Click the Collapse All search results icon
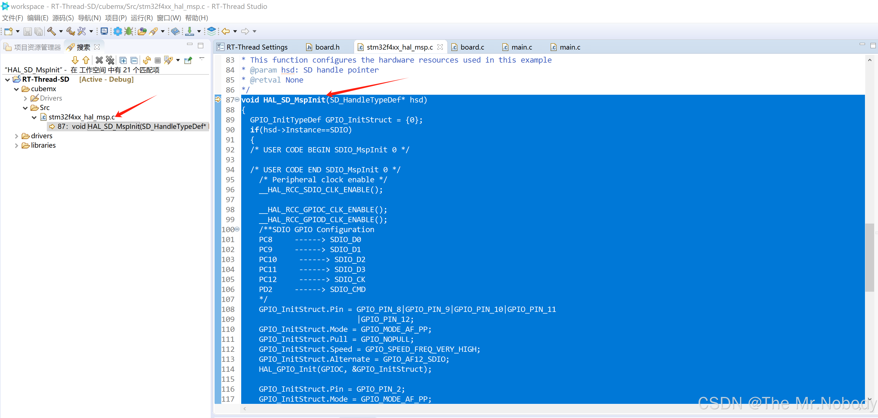Viewport: 878px width, 418px height. click(134, 60)
